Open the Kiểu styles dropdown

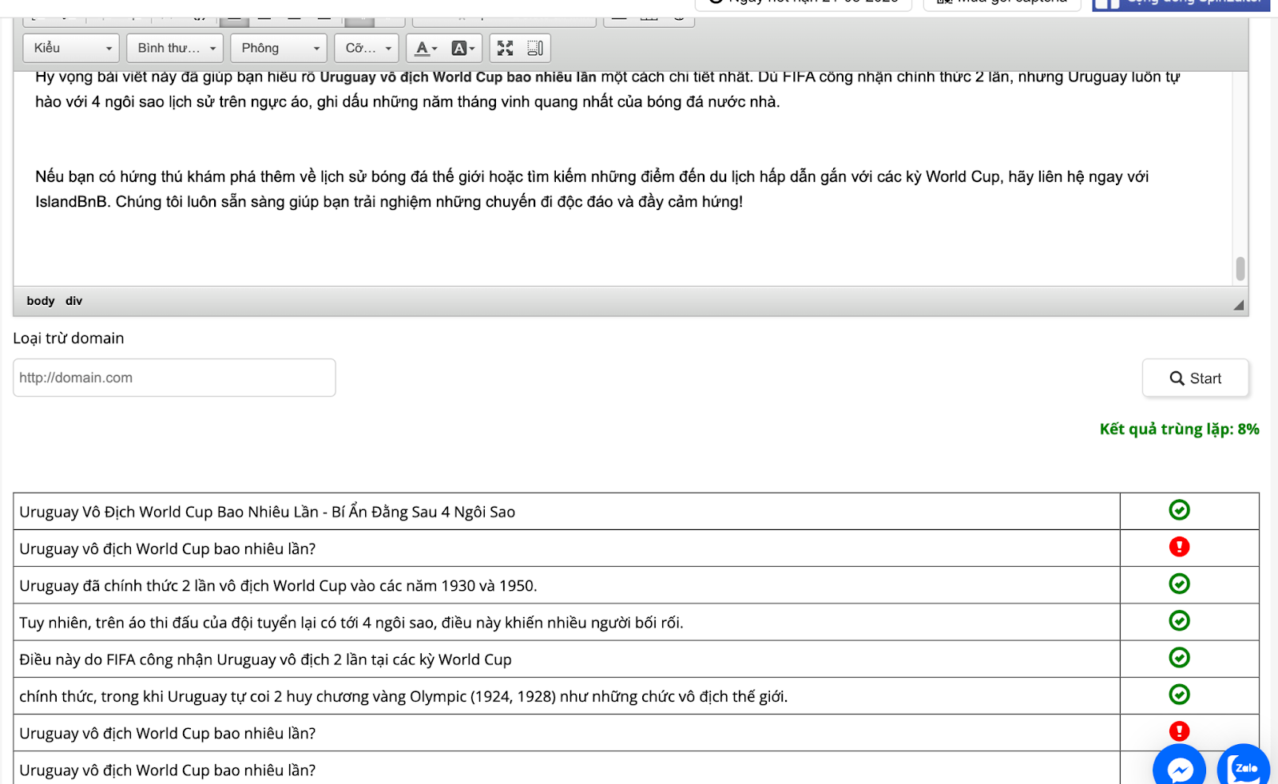click(71, 48)
